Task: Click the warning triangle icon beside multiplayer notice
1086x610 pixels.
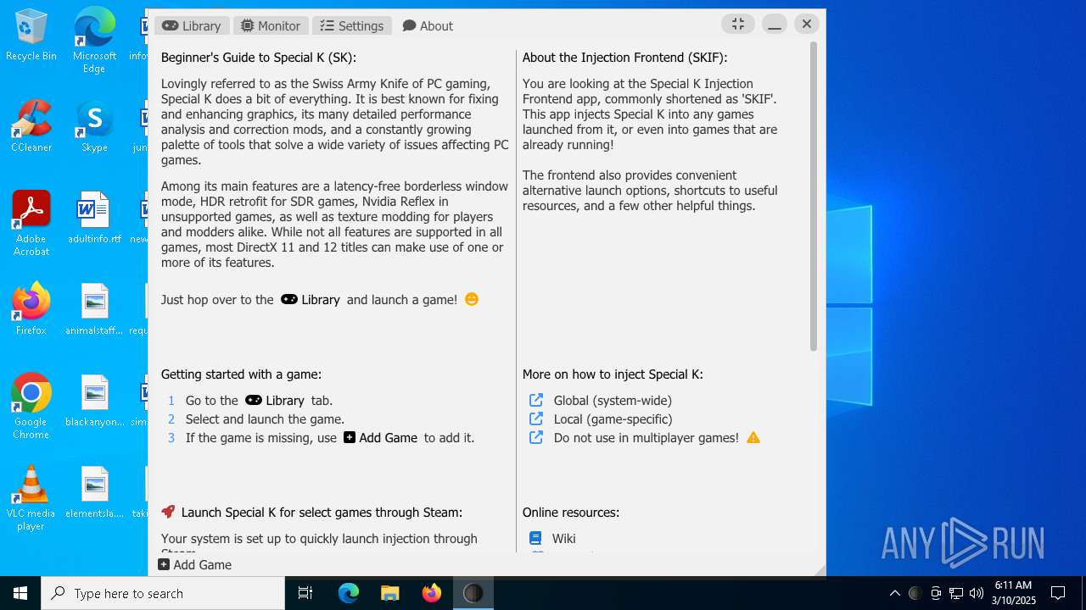Action: point(753,437)
